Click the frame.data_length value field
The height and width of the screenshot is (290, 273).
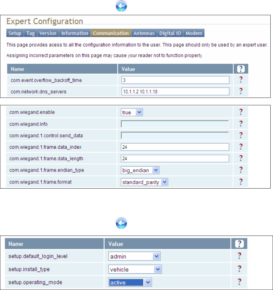[x=175, y=159]
